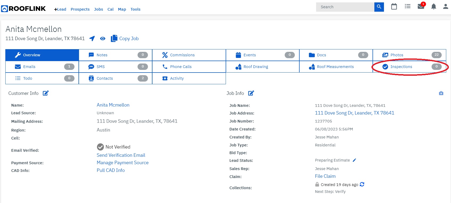Open the Events tab
Image resolution: width=451 pixels, height=203 pixels.
(x=263, y=55)
